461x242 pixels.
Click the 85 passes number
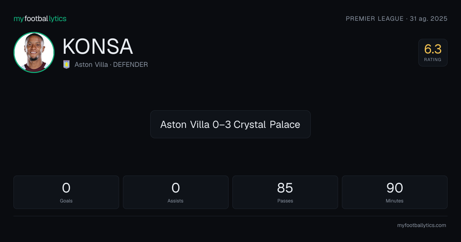285,188
